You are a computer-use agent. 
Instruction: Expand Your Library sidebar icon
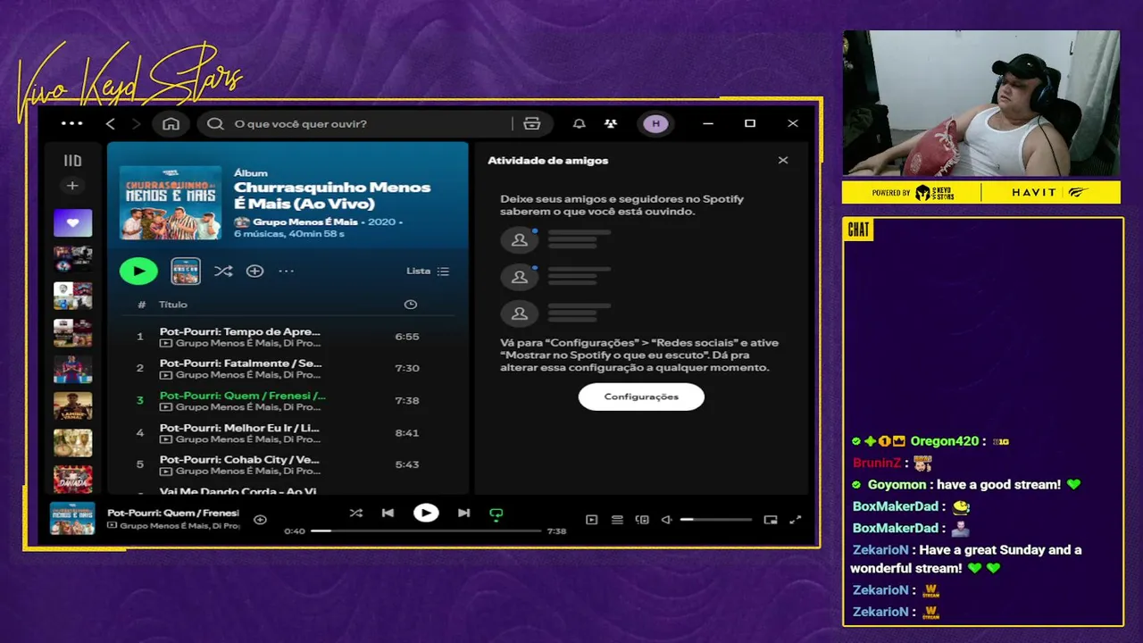coord(72,161)
